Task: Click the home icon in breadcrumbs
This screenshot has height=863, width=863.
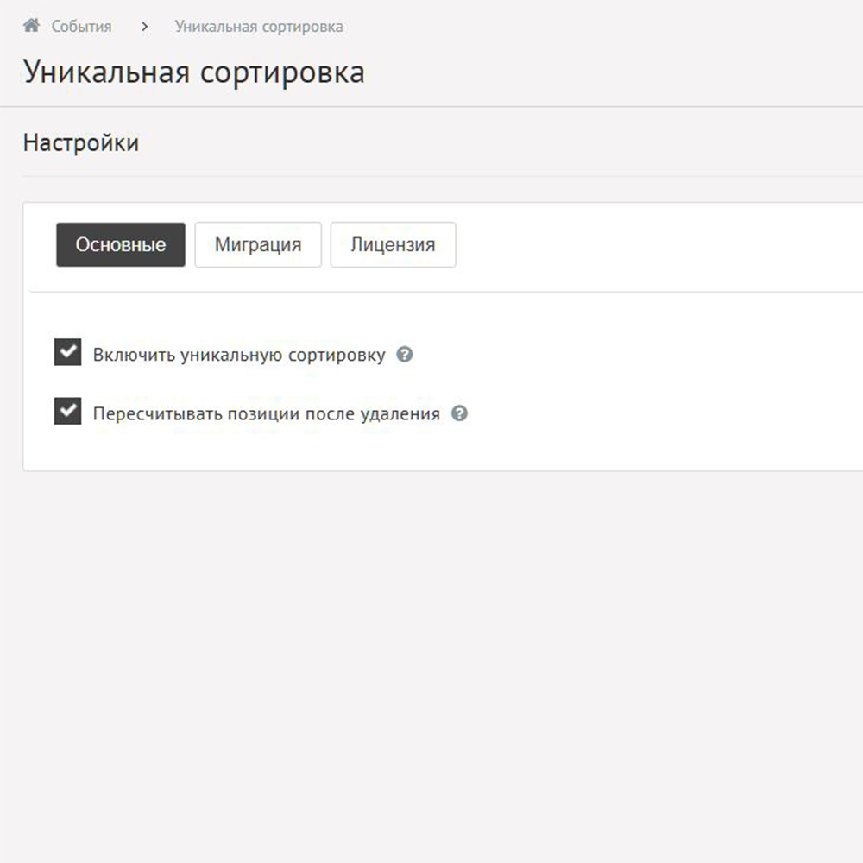Action: click(32, 26)
